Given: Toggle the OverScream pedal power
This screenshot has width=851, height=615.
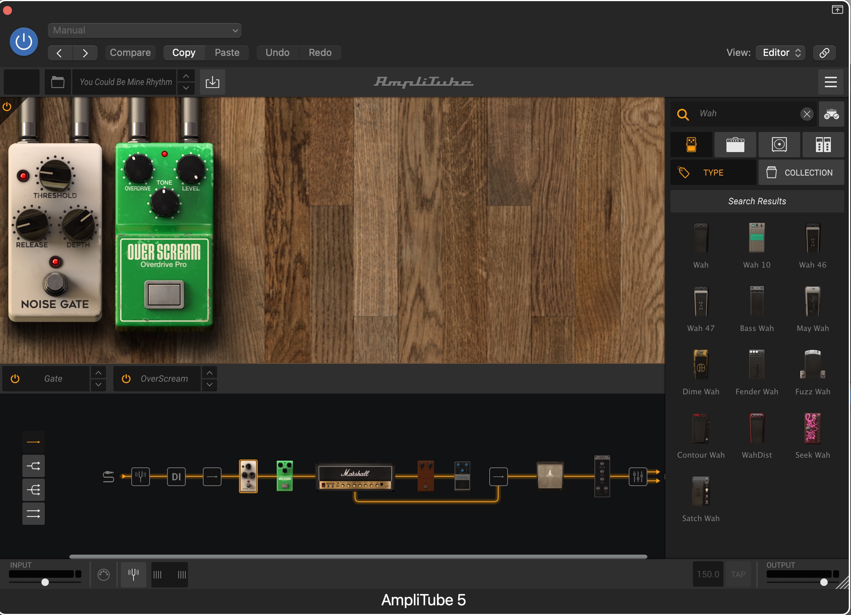Looking at the screenshot, I should point(126,379).
